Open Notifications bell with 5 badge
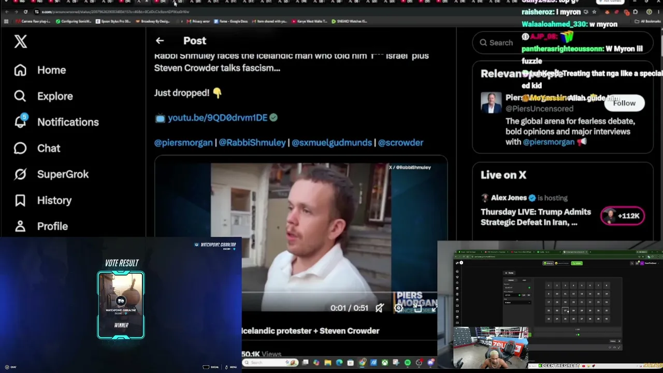Image resolution: width=663 pixels, height=373 pixels. click(56, 122)
